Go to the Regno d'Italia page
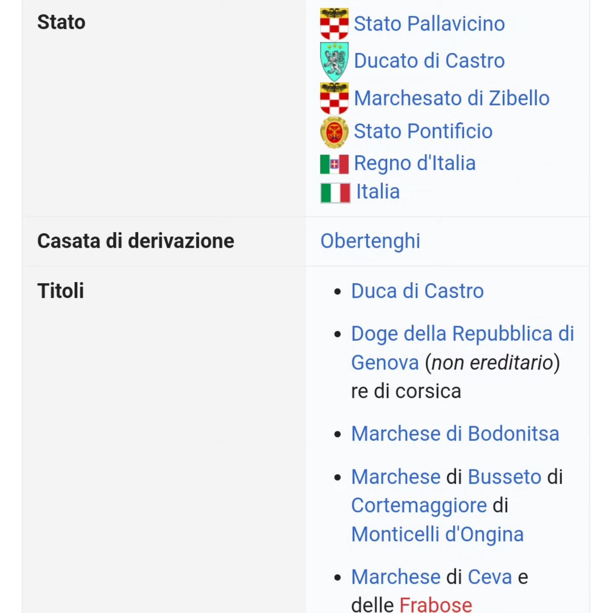Viewport: 613px width, 613px height. 415,163
